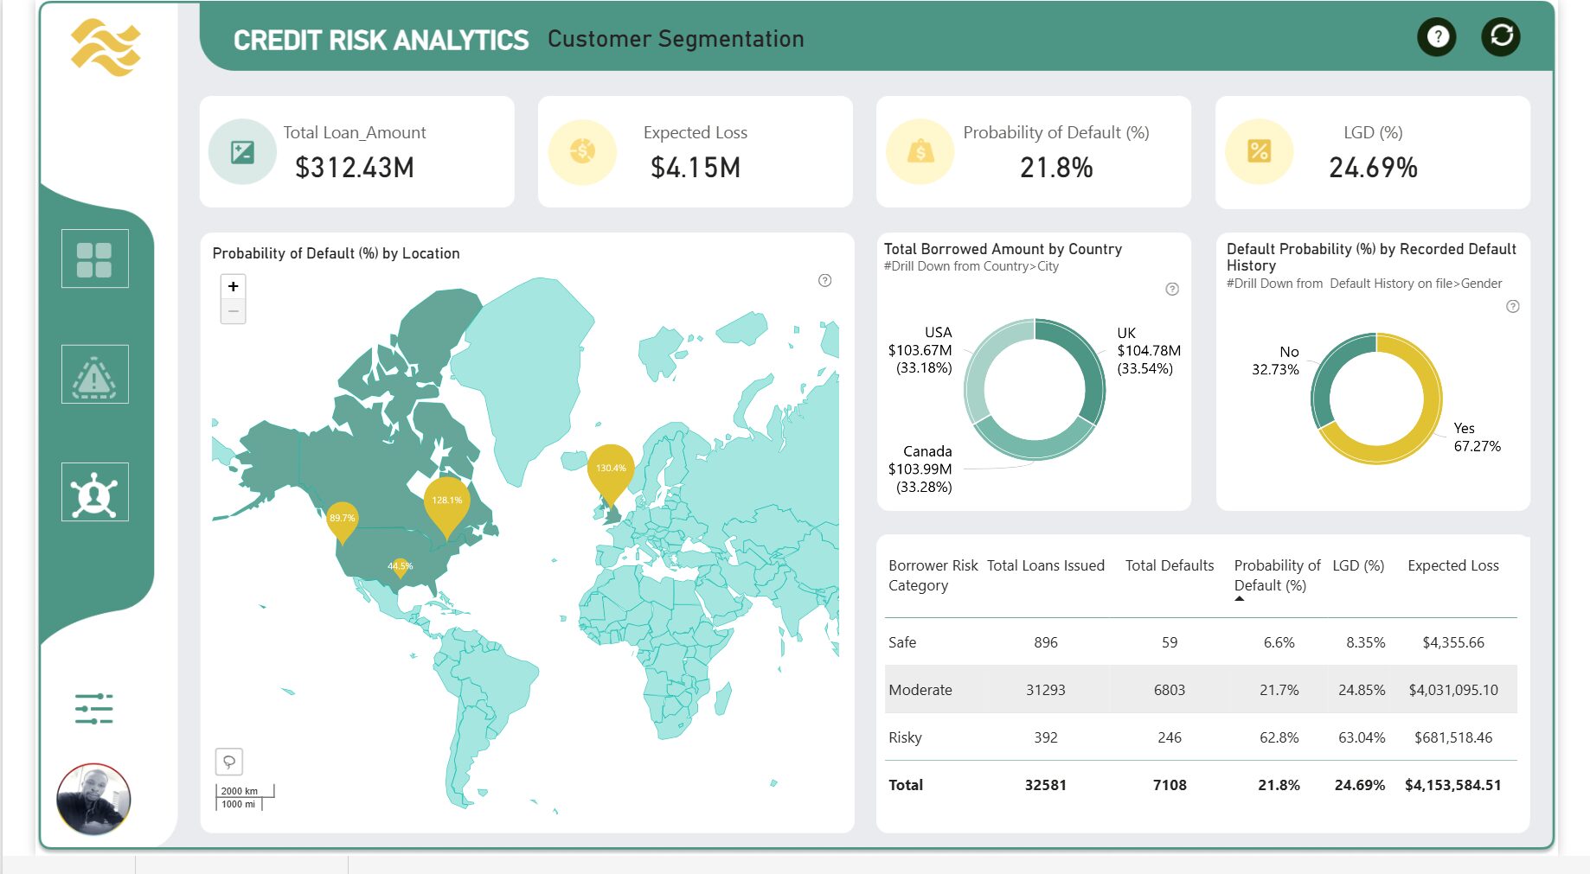Click the refresh icon in header
Viewport: 1590px width, 874px height.
(1501, 36)
